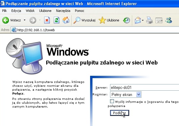The image size is (179, 126).
Task: Click the page icon in address bar
Action: (x=14, y=30)
